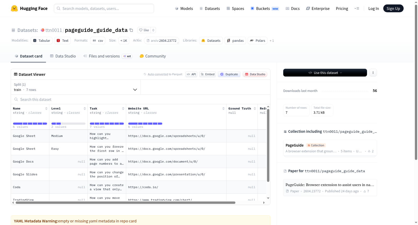This screenshot has height=225, width=418.
Task: Open Spaces in the top navigation
Action: pyautogui.click(x=235, y=9)
